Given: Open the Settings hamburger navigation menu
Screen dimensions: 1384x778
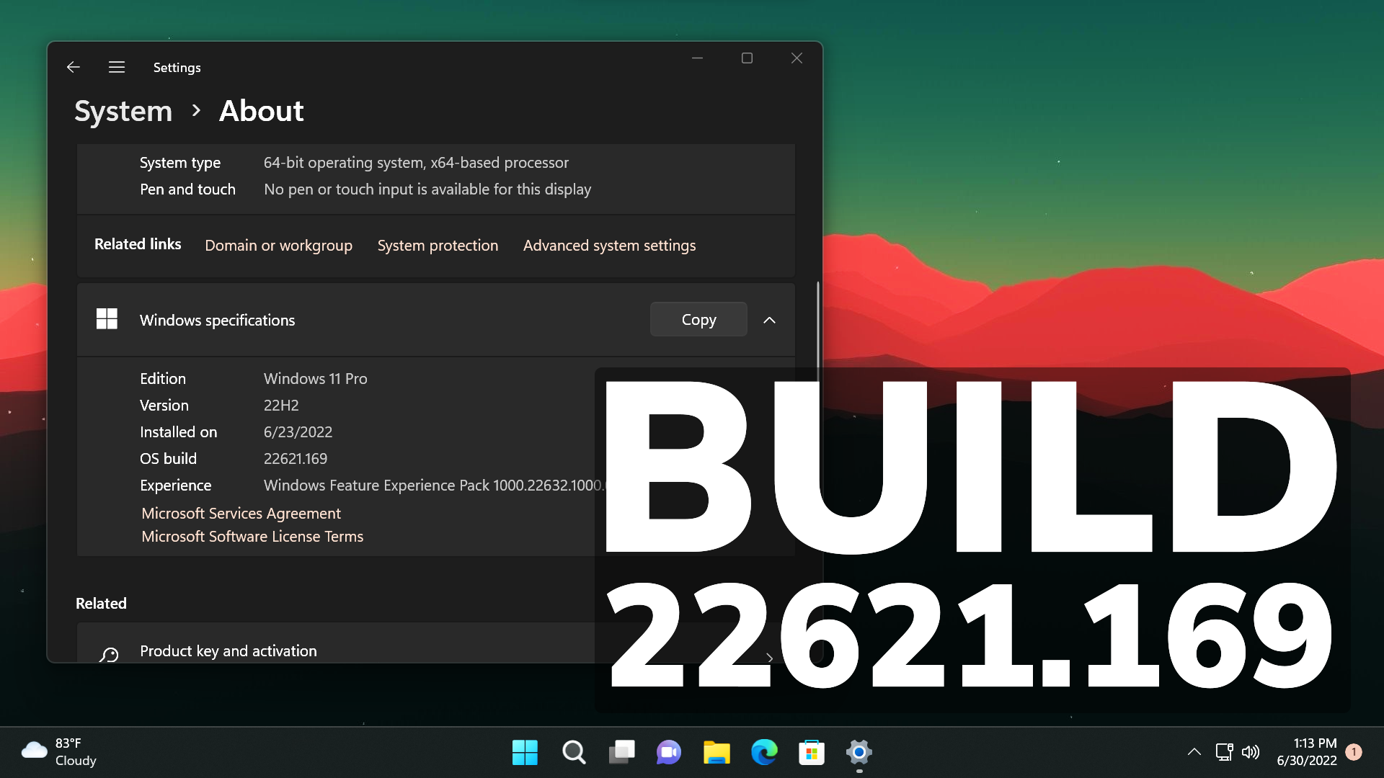Looking at the screenshot, I should [x=117, y=67].
